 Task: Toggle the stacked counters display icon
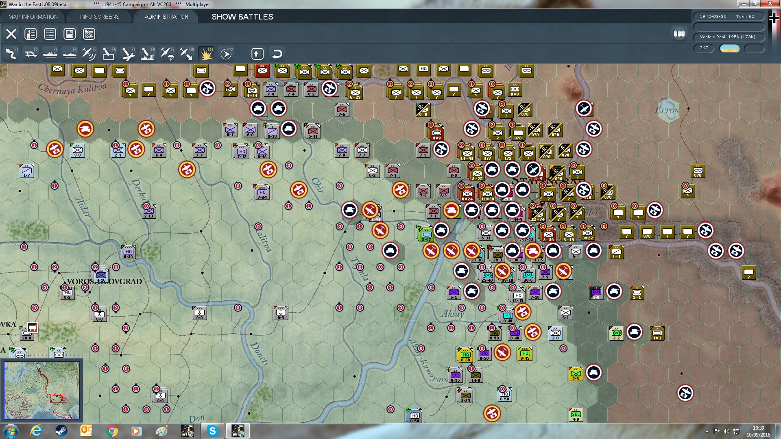(679, 34)
